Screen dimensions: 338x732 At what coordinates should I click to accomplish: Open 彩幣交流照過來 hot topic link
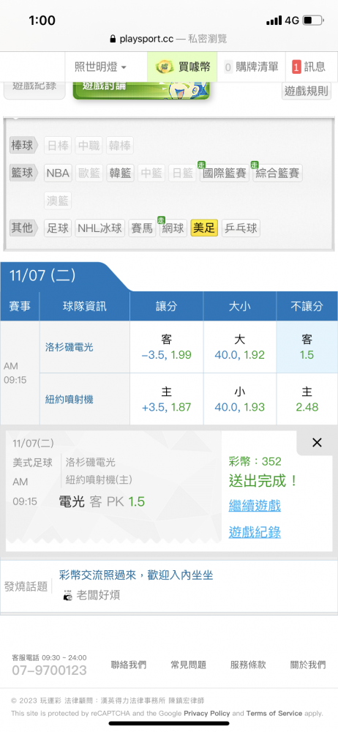(x=136, y=575)
